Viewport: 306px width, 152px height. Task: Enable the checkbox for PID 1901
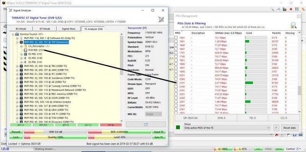(x=176, y=68)
